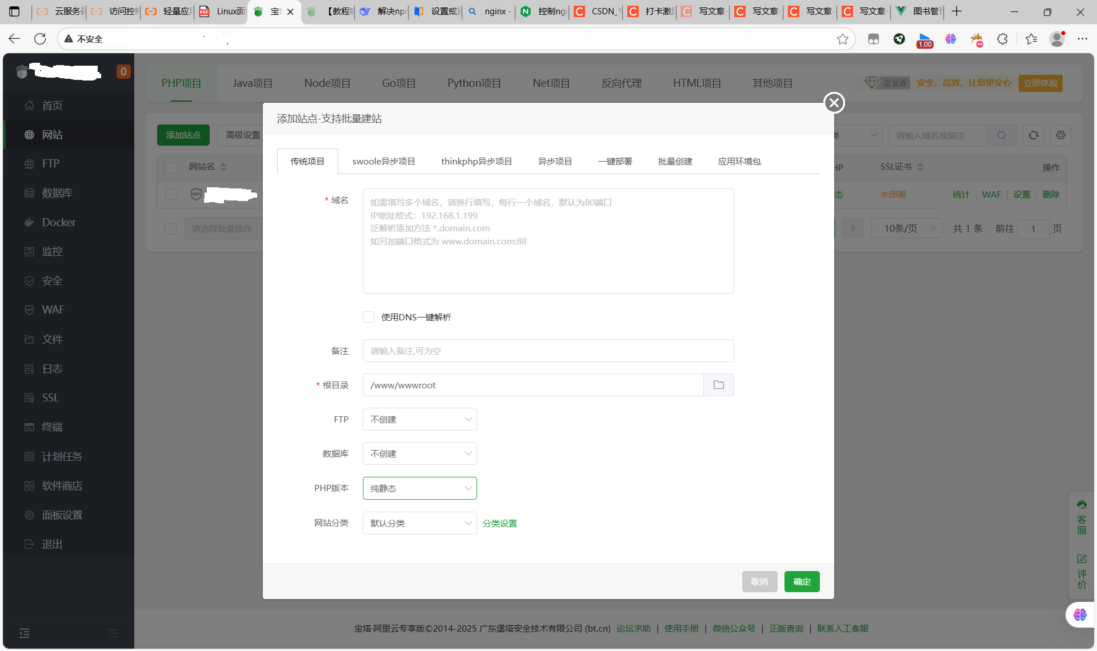Check the select-all checkbox beside 网站名
Viewport: 1097px width, 651px height.
click(x=171, y=167)
